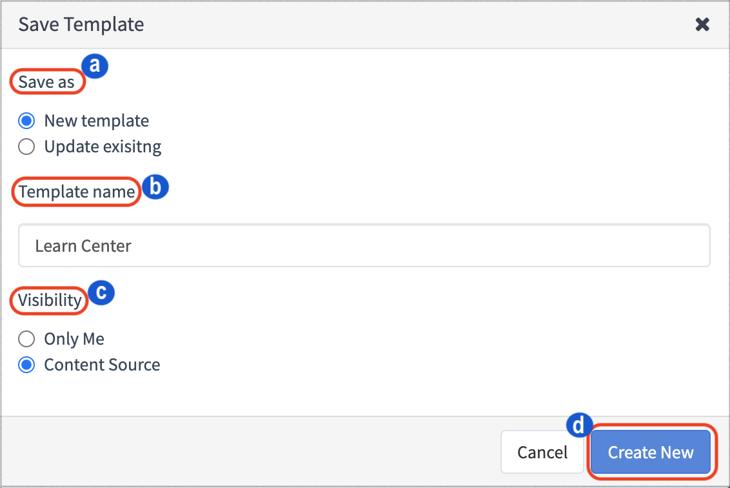Click the 'd' badge above Create New

tap(579, 425)
